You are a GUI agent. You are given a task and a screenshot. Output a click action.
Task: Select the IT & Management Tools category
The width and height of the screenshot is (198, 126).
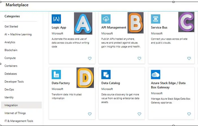19,121
